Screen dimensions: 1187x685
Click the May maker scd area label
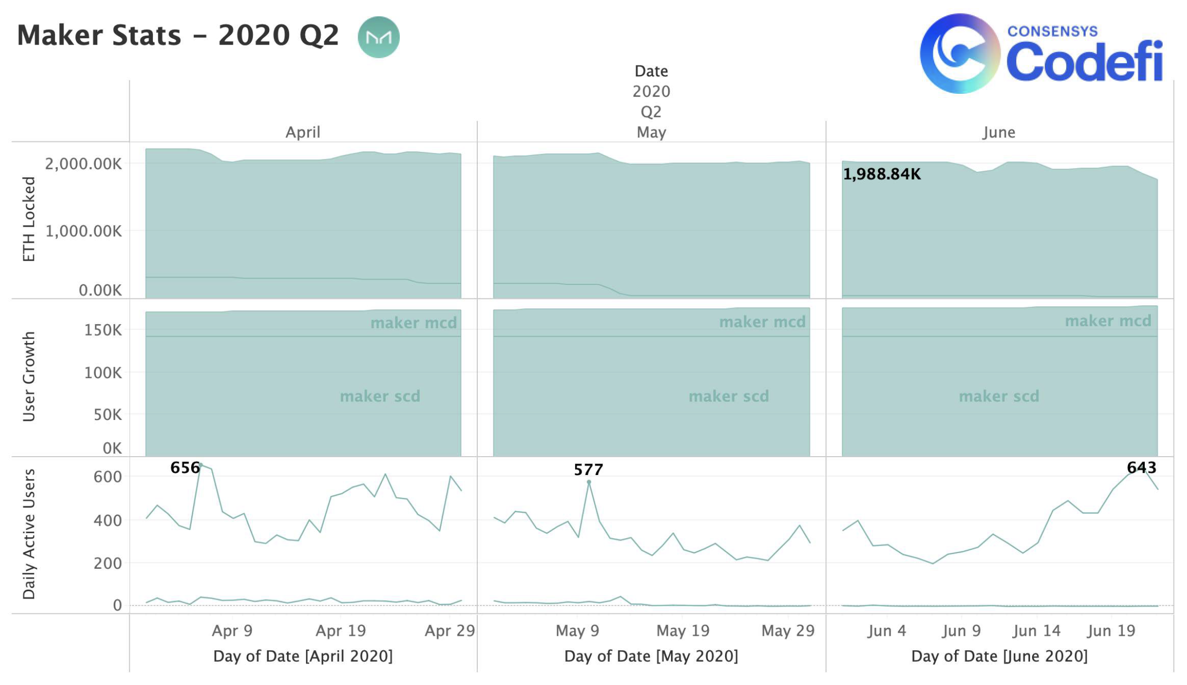point(729,396)
